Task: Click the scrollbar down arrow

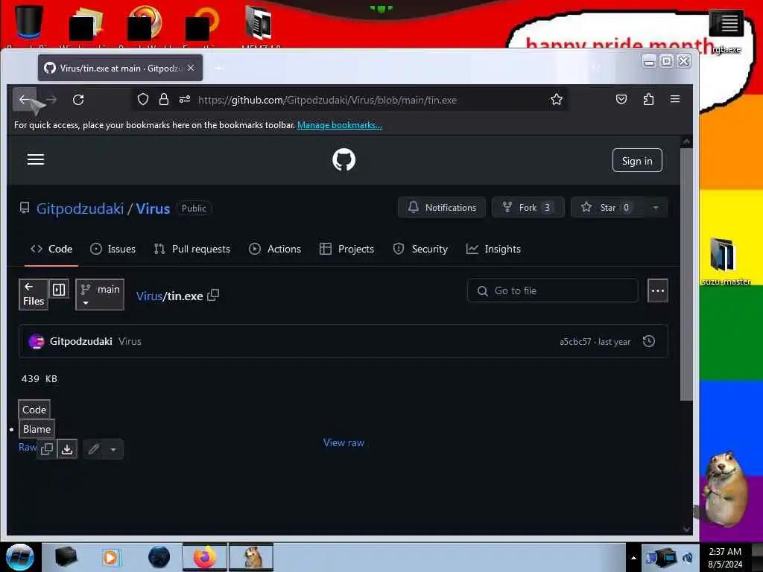Action: click(686, 530)
